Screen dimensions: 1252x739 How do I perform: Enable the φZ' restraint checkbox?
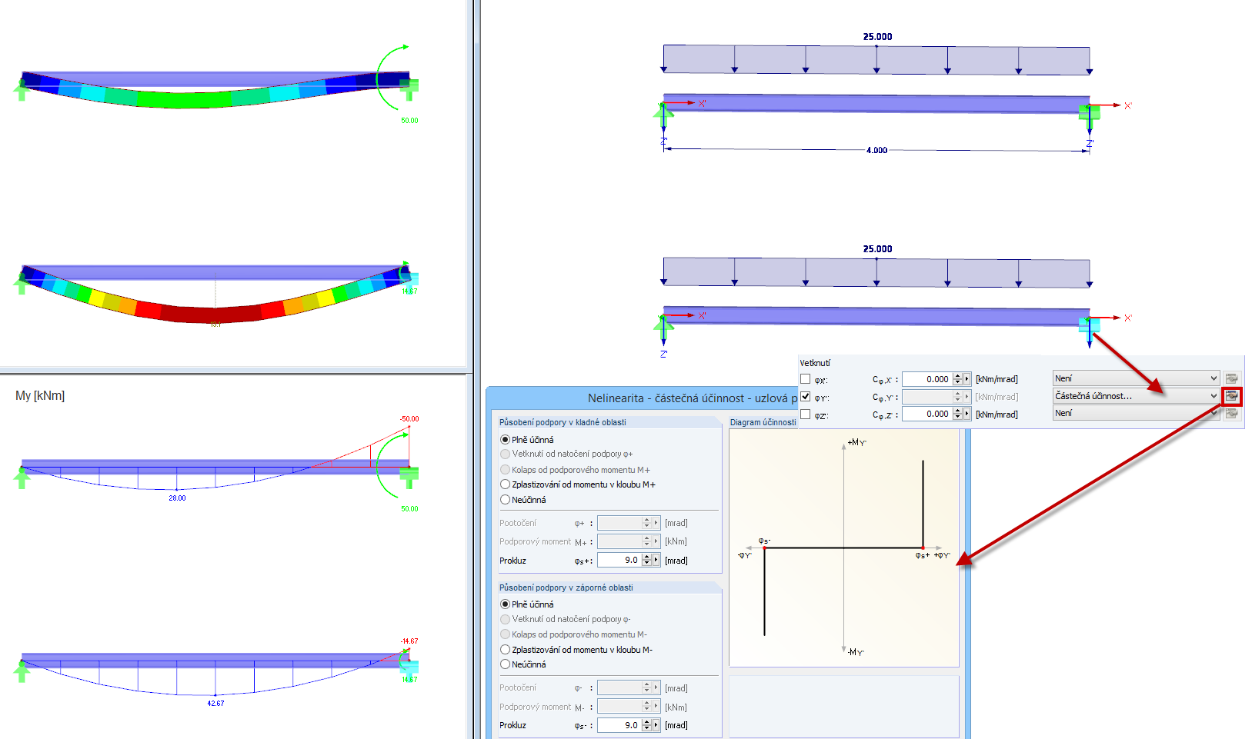(805, 414)
